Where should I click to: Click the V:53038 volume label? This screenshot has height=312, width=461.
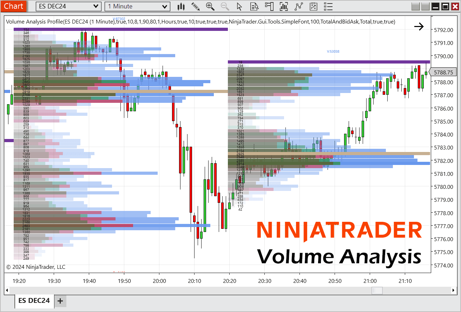coord(333,51)
